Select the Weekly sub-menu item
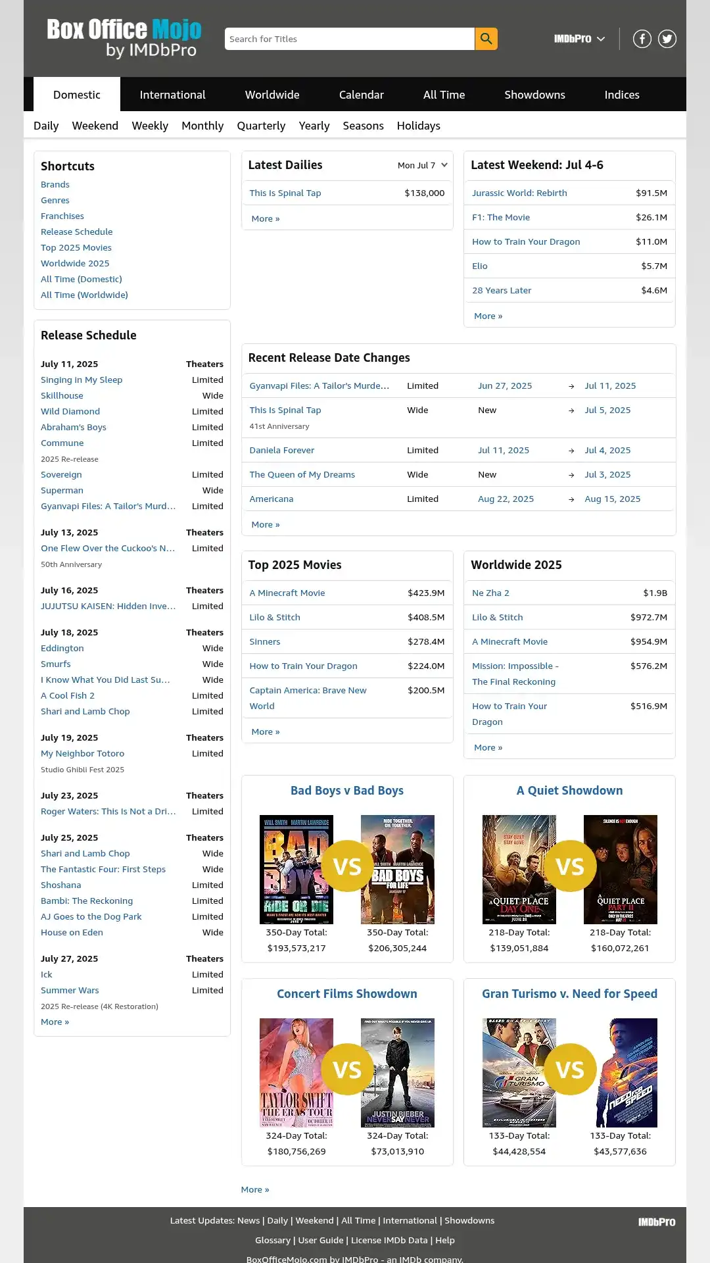The height and width of the screenshot is (1263, 710). [x=150, y=126]
